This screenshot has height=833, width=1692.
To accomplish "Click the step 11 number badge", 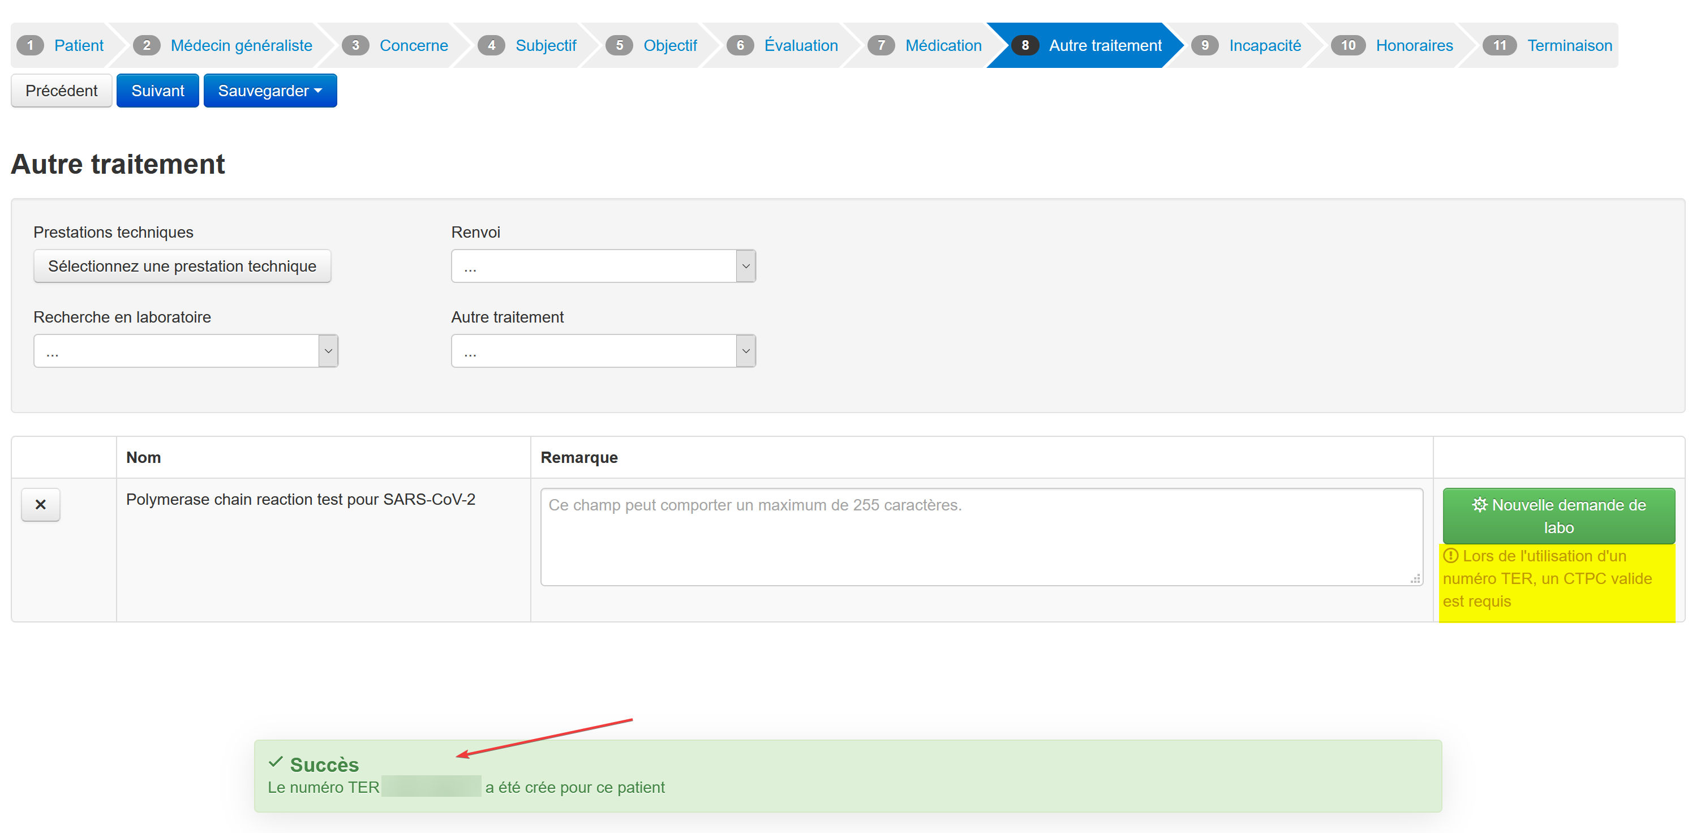I will (1499, 45).
